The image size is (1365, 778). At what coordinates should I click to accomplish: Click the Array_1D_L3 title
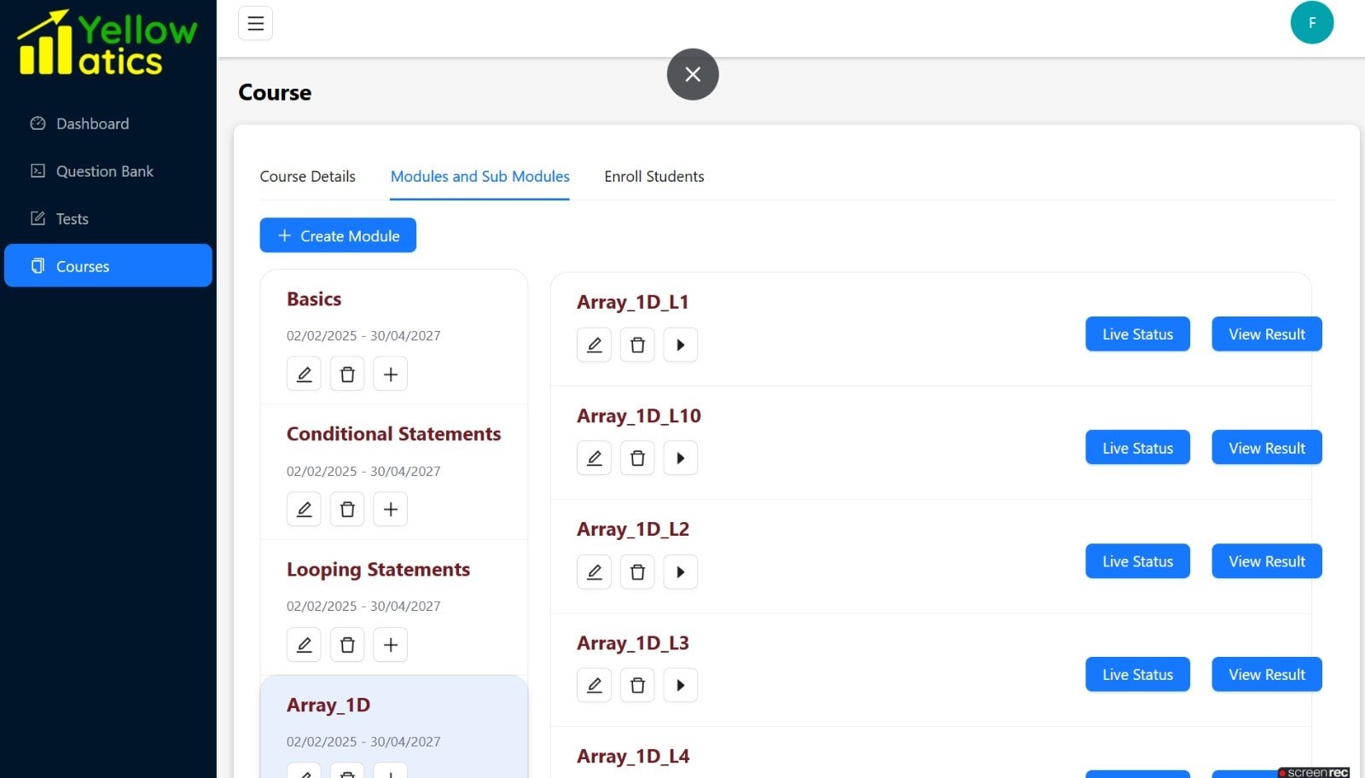(x=633, y=643)
